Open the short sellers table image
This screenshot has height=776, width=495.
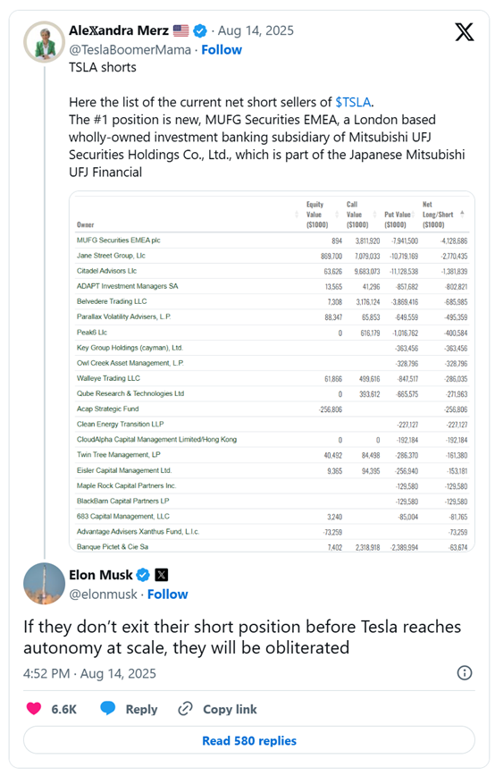(272, 371)
